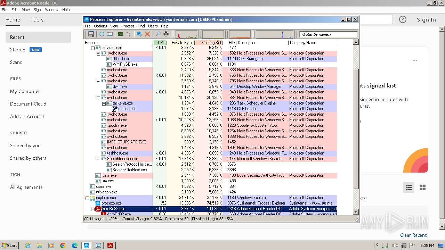This screenshot has width=445, height=250.
Task: Collapse the svchost.exe node above dwm.exe
Action: 98,81
